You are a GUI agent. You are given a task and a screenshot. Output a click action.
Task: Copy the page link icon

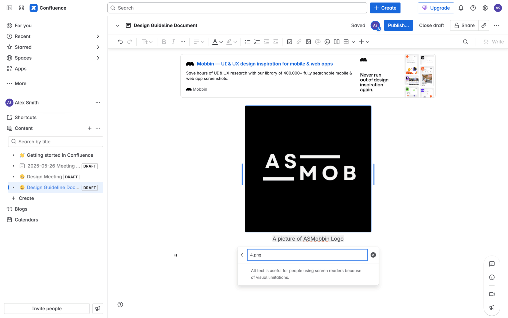coord(484,25)
